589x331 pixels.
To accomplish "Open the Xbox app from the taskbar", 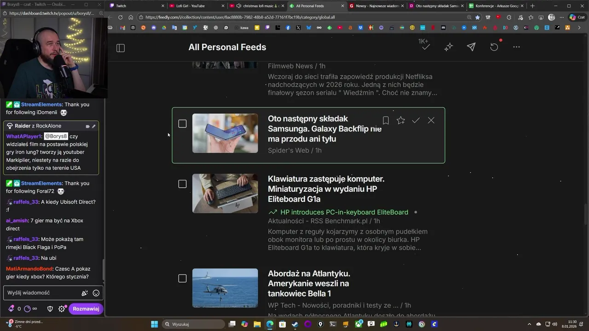I will click(x=358, y=324).
